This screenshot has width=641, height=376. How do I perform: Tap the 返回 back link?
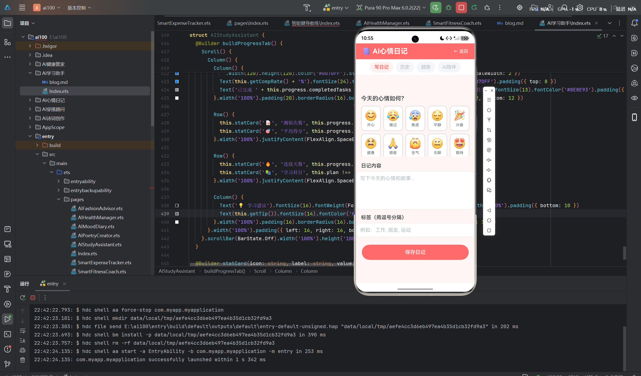pos(461,51)
